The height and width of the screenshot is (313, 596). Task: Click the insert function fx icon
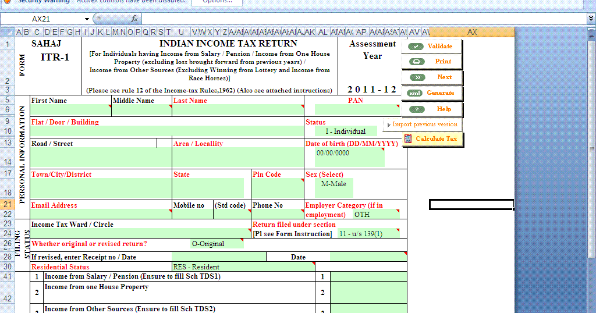click(x=134, y=19)
